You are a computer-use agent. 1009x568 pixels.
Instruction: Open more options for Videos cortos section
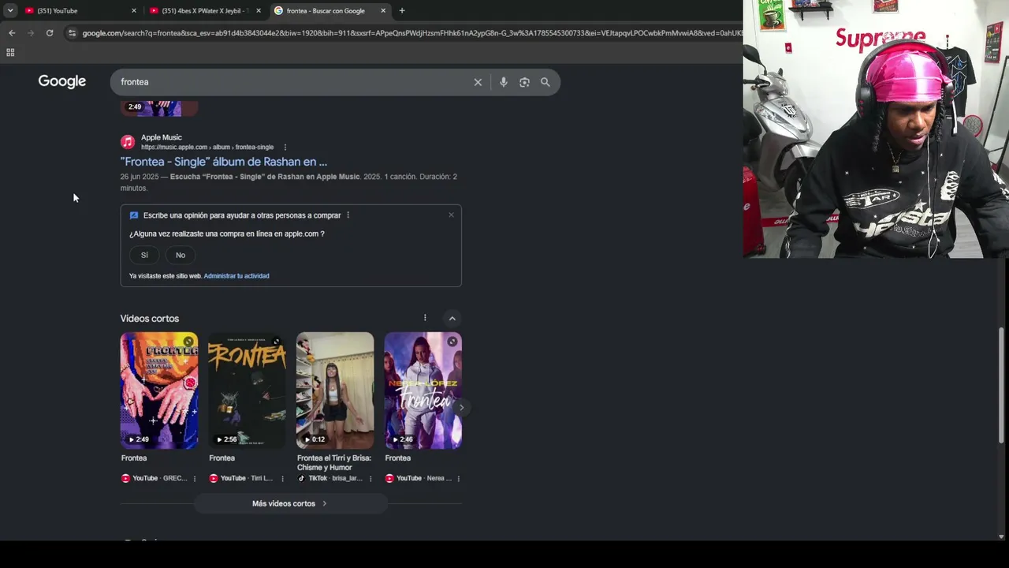tap(425, 318)
